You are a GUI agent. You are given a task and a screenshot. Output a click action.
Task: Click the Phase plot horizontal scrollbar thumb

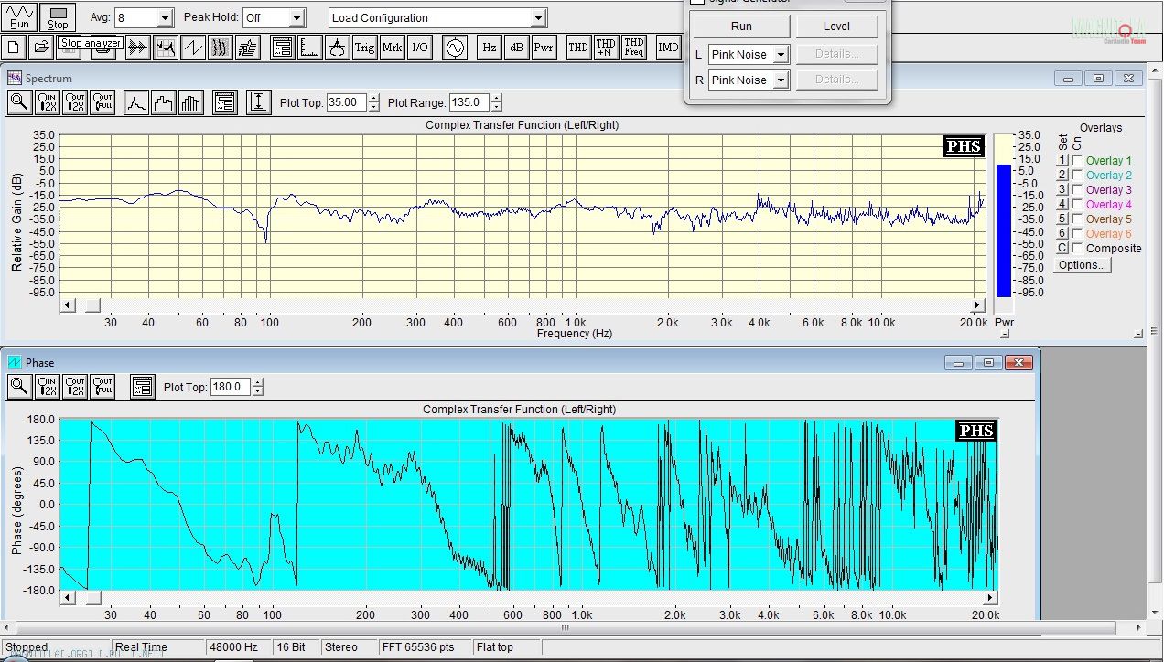click(93, 597)
